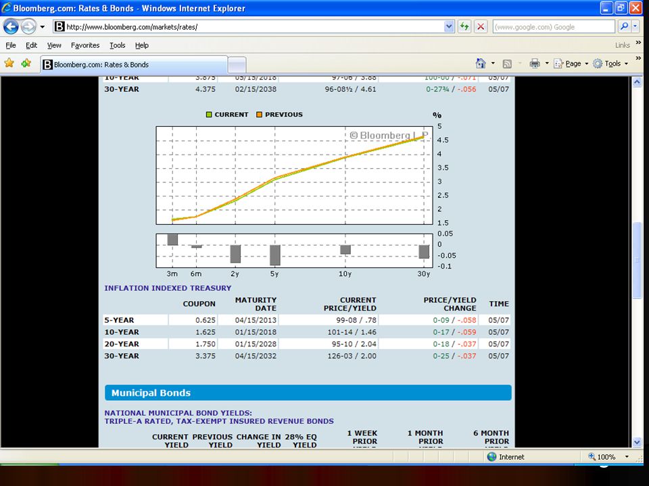Open the View menu
Image resolution: width=649 pixels, height=486 pixels.
click(54, 45)
